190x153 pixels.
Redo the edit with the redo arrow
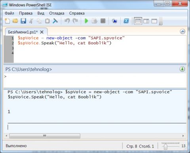coord(75,21)
